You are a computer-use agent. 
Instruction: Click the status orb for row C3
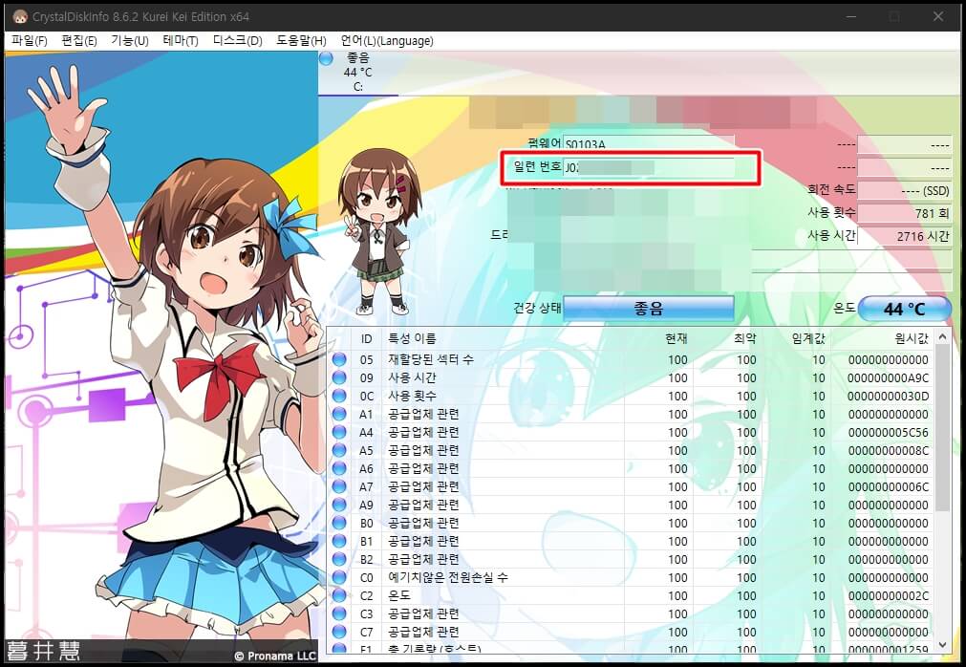[x=339, y=613]
